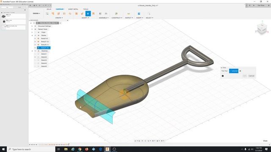Toggle visibility eye for Body30

point(35,45)
